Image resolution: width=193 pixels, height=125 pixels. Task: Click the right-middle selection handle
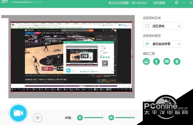[x=132, y=57]
